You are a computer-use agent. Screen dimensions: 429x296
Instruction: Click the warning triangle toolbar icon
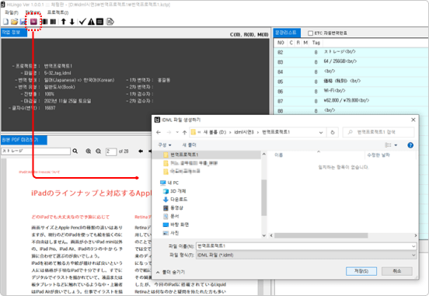coord(91,22)
